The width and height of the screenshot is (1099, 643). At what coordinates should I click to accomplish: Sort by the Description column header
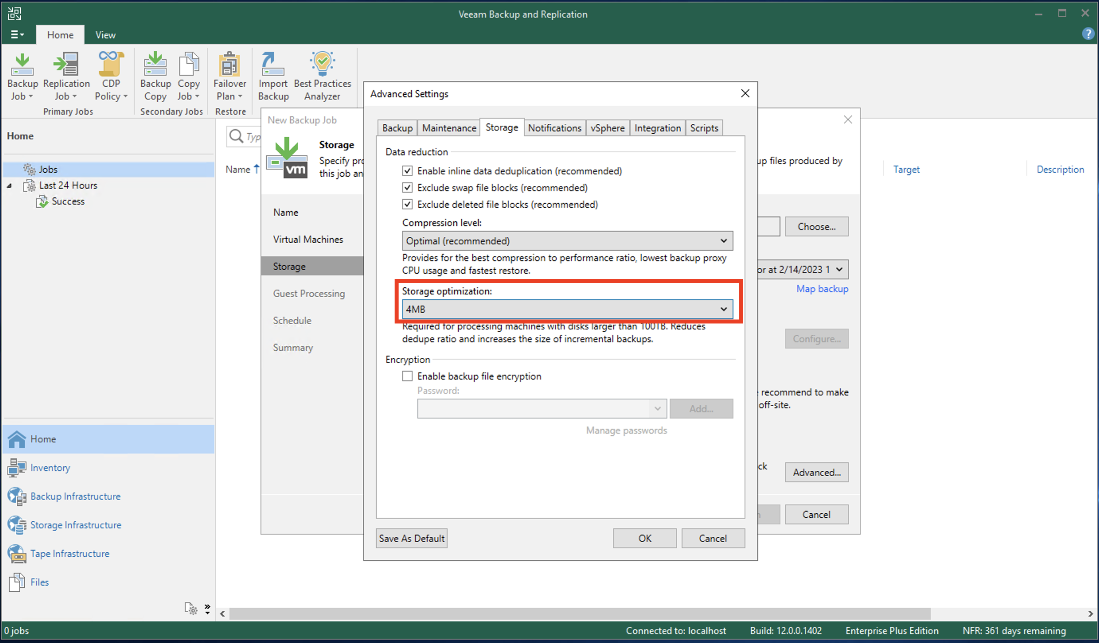pos(1060,170)
